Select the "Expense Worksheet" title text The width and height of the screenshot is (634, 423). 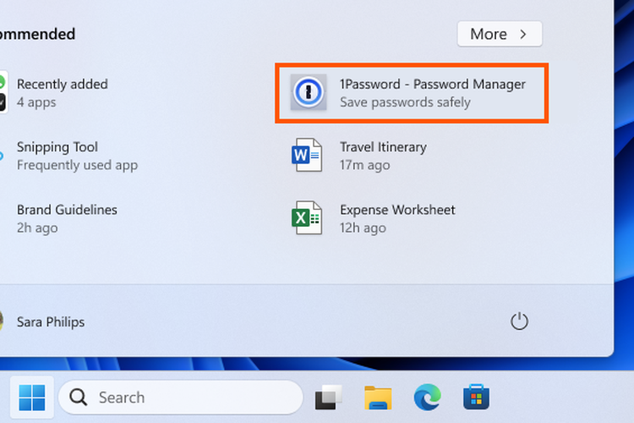click(397, 210)
